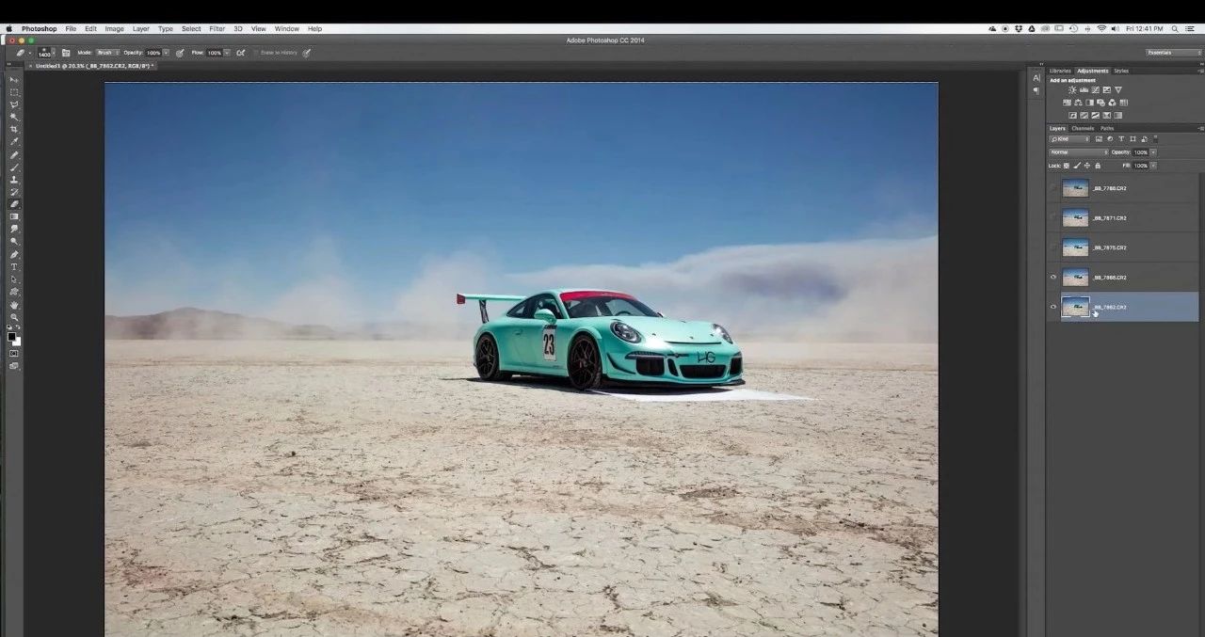1205x637 pixels.
Task: Click the foreground color swatch
Action: (x=11, y=336)
